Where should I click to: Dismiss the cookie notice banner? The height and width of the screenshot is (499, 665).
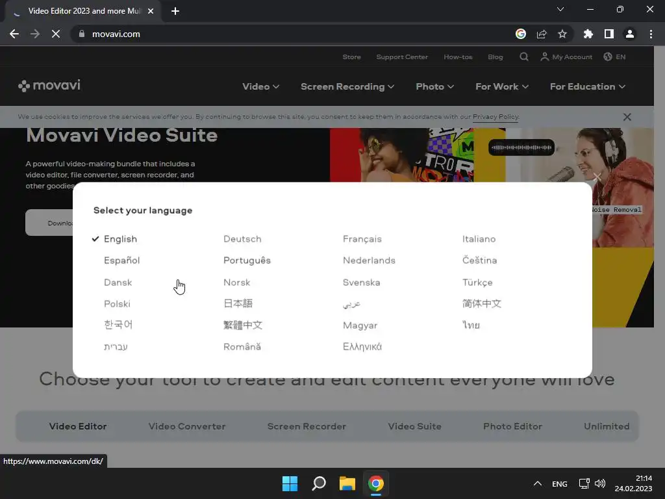[x=627, y=117]
